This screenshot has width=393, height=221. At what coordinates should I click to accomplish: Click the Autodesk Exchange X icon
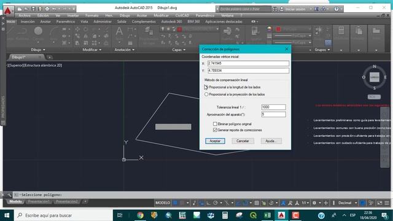pos(317,9)
